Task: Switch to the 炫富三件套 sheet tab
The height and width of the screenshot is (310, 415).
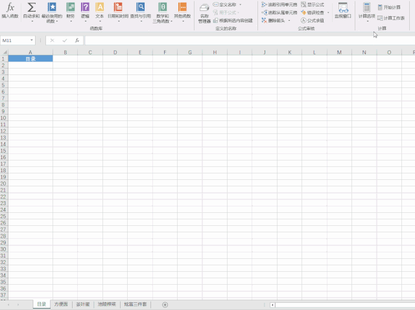Action: pyautogui.click(x=136, y=304)
